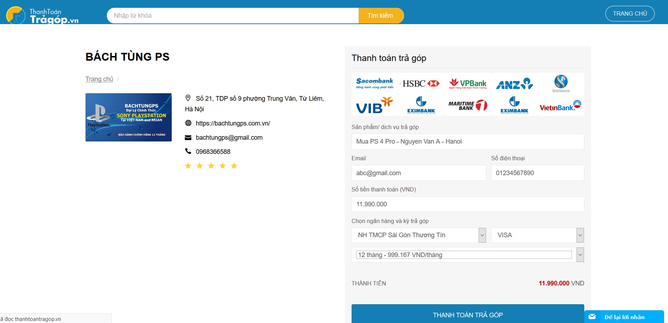Expand the VISA card type dropdown
Image resolution: width=668 pixels, height=323 pixels.
tap(537, 235)
